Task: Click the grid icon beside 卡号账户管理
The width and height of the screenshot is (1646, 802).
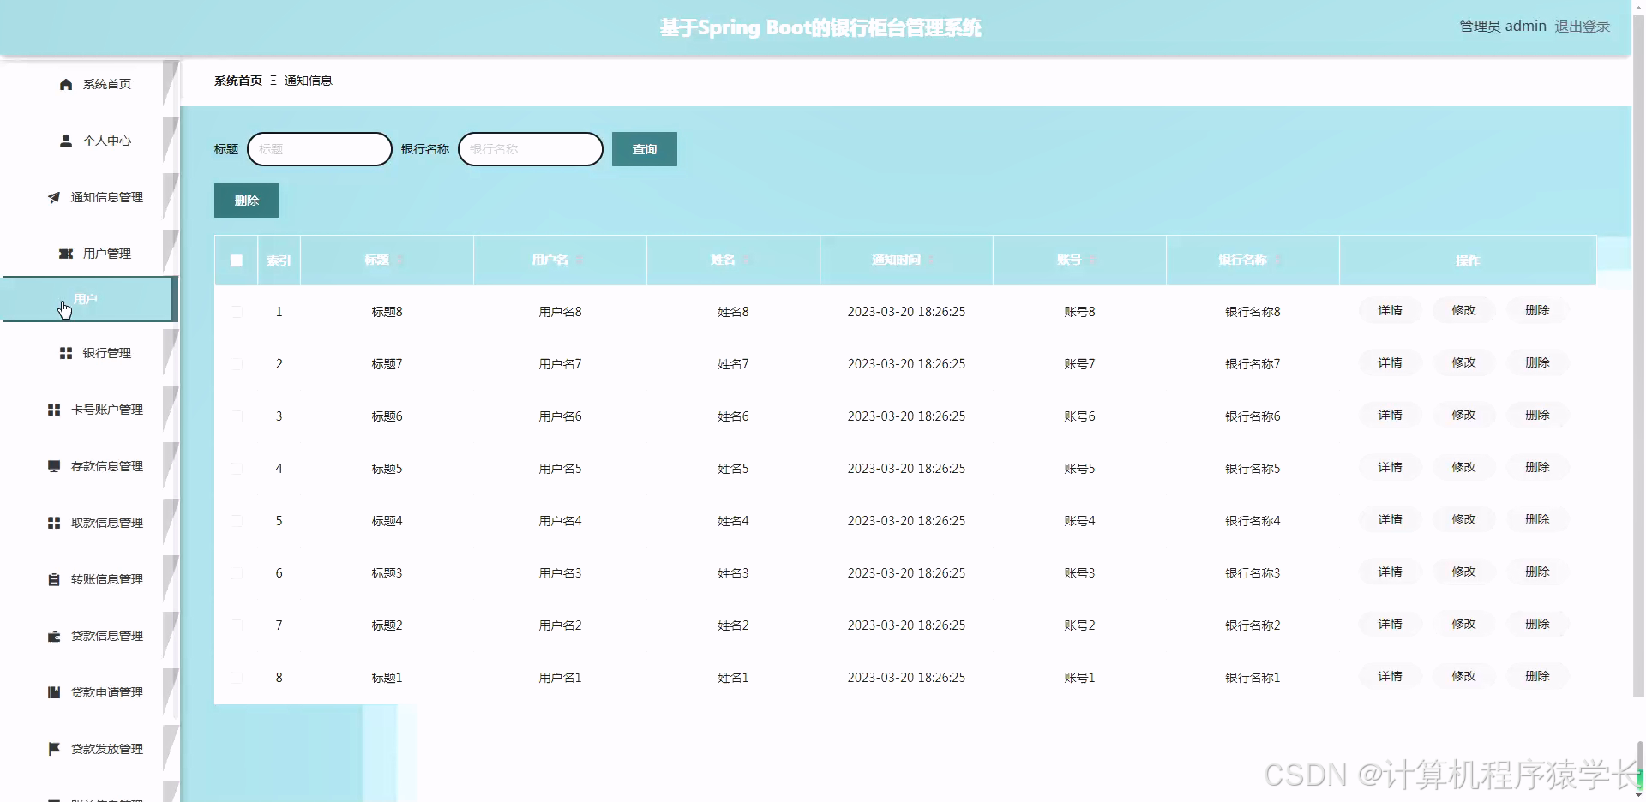Action: tap(54, 410)
